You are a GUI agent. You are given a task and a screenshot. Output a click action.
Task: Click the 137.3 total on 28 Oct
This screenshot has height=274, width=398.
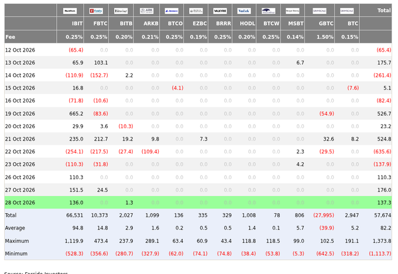(x=385, y=203)
